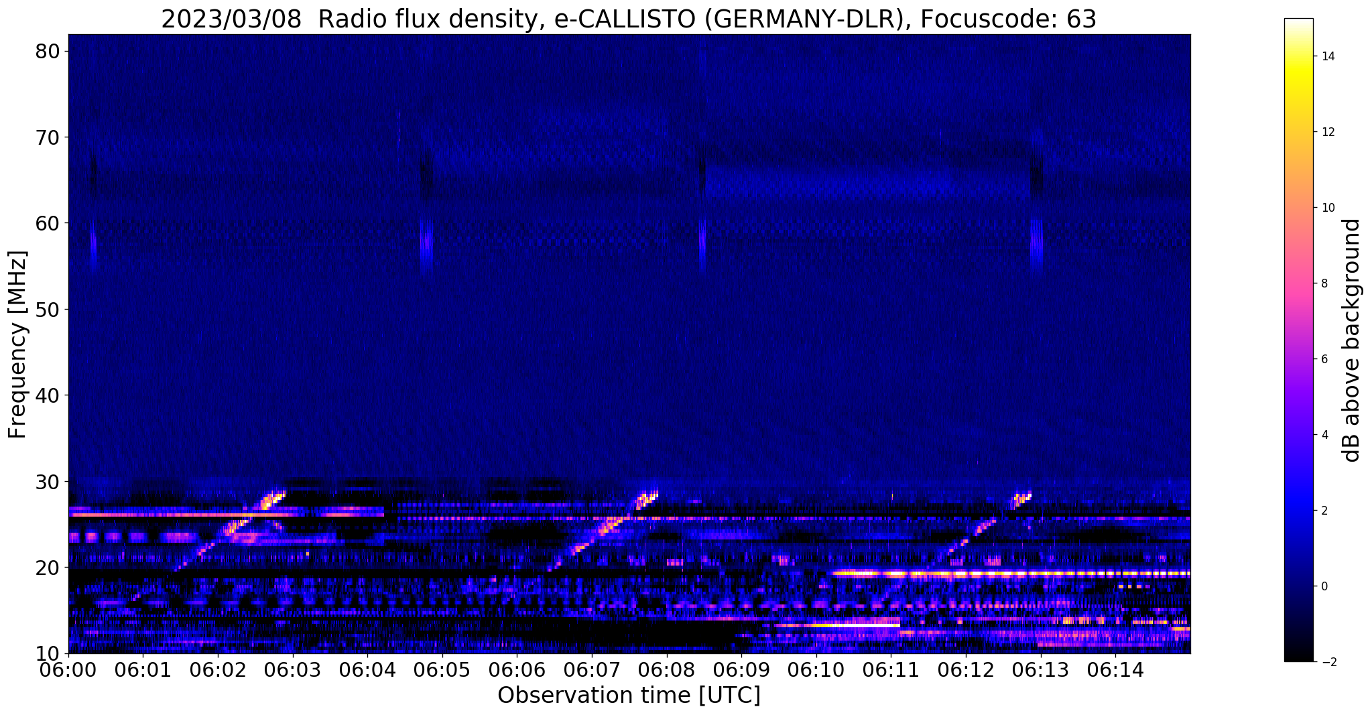Click the 30 MHz frequency tick label
1372x715 pixels.
pos(48,482)
